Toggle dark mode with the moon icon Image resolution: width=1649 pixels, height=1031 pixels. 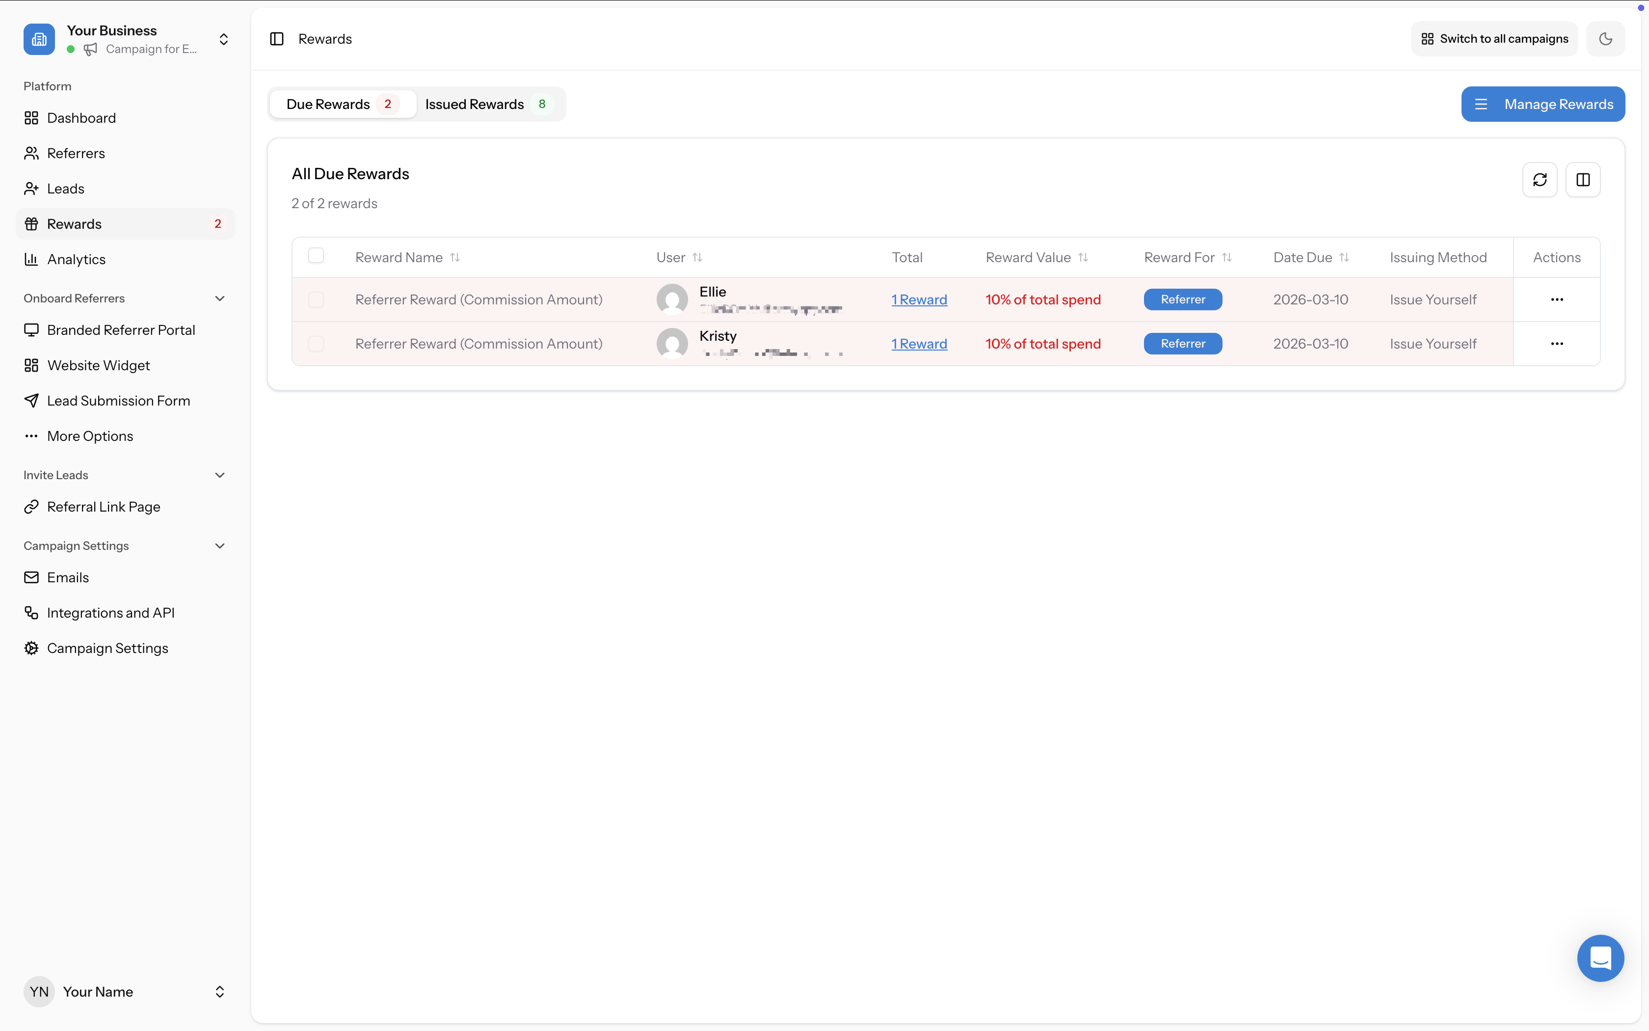point(1605,38)
